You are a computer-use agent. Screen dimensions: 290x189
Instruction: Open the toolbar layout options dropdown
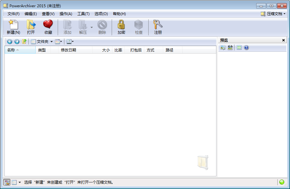70,42
